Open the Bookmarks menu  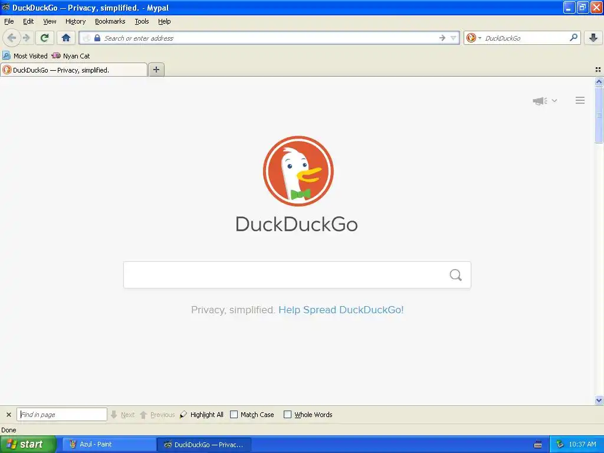click(x=110, y=21)
